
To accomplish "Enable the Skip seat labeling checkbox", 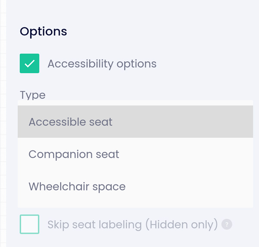I will click(x=29, y=224).
